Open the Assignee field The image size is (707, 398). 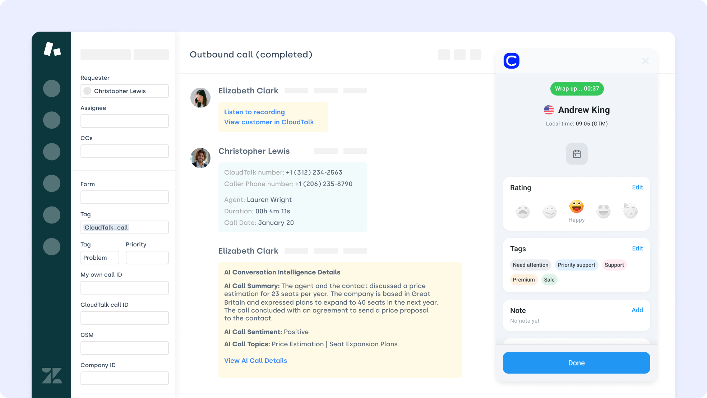pyautogui.click(x=124, y=121)
